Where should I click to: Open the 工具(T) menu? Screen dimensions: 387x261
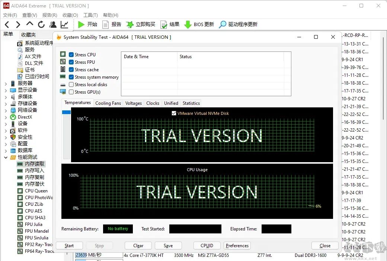pyautogui.click(x=90, y=15)
